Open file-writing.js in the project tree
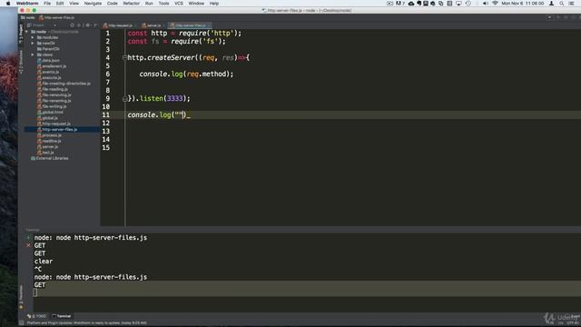This screenshot has width=581, height=327. click(52, 106)
